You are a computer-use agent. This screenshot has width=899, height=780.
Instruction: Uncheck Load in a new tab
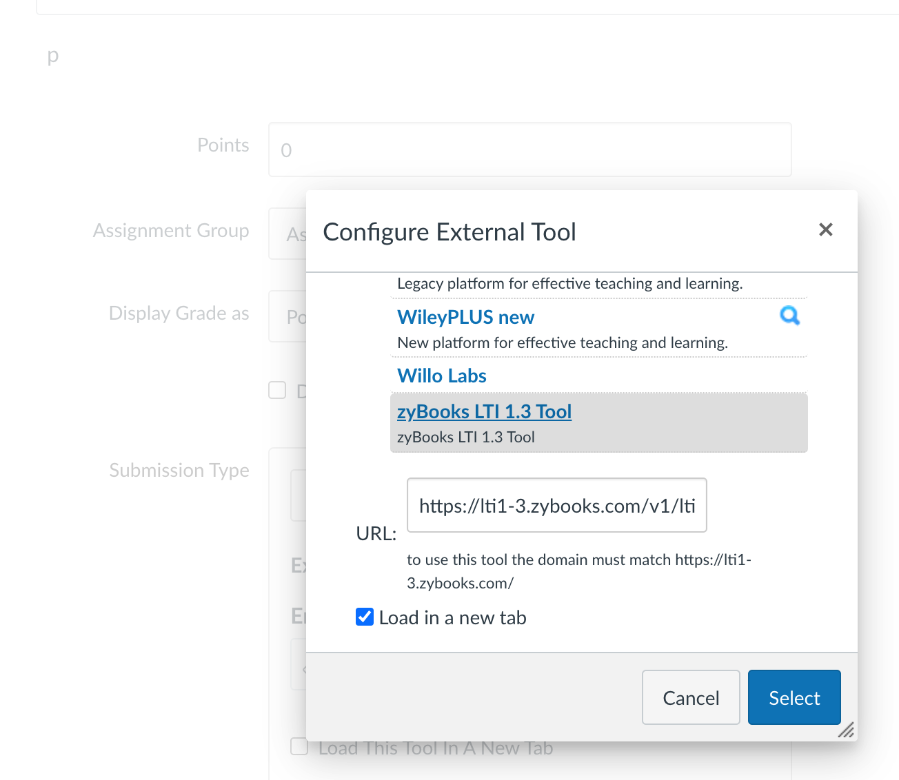pos(365,617)
